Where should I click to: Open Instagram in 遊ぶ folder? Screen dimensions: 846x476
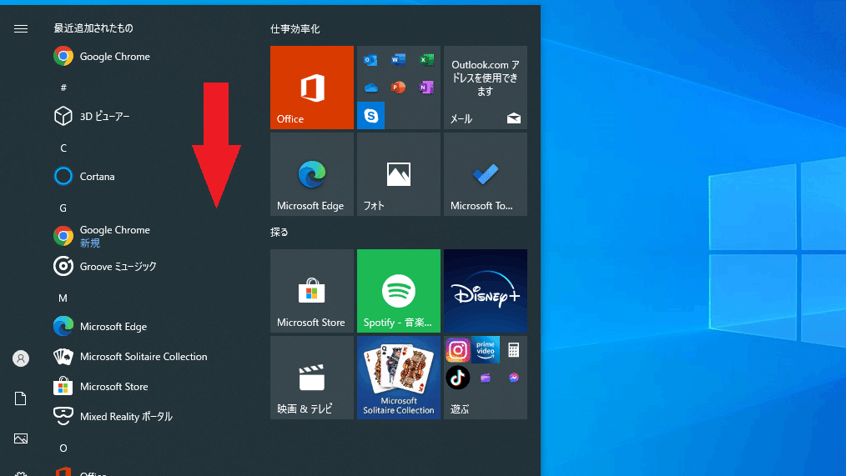[457, 350]
